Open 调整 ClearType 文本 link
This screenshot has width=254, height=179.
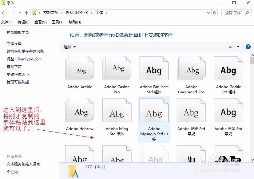(24, 59)
